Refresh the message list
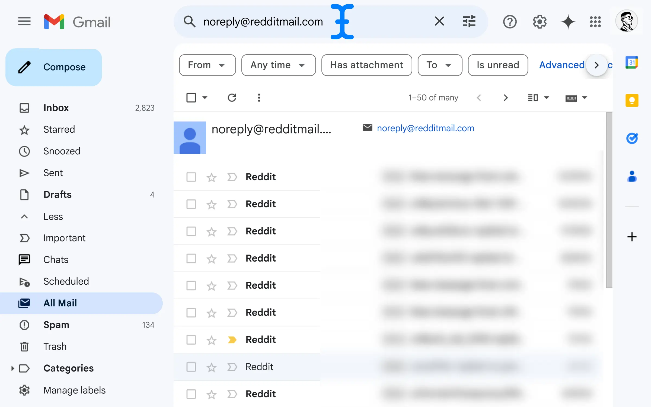Image resolution: width=651 pixels, height=407 pixels. [x=232, y=98]
